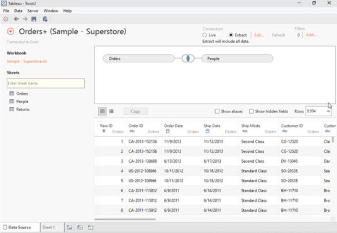
Task: Click the Orders+ (Sample - Superstore) title
Action: 73,31
